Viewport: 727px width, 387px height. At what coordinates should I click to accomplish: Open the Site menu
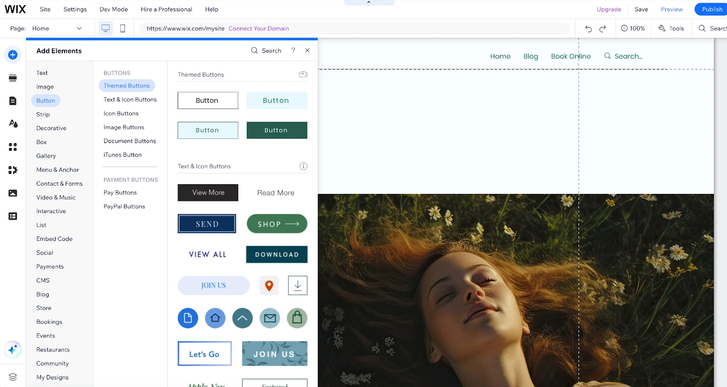click(x=45, y=9)
